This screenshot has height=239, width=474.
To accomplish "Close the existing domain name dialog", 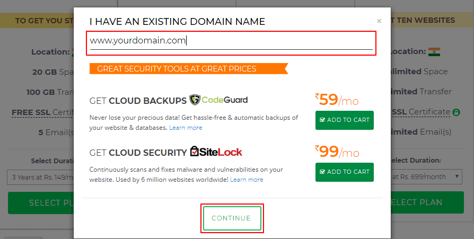I will (379, 22).
